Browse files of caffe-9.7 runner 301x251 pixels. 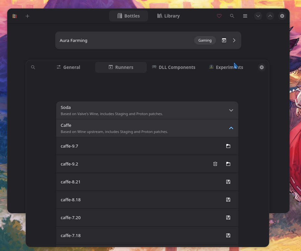[x=228, y=146]
